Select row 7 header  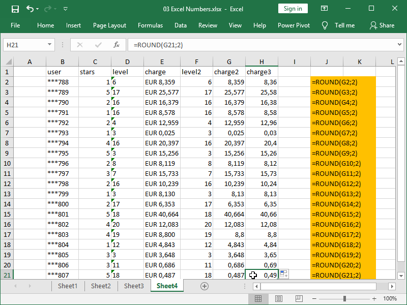point(7,133)
